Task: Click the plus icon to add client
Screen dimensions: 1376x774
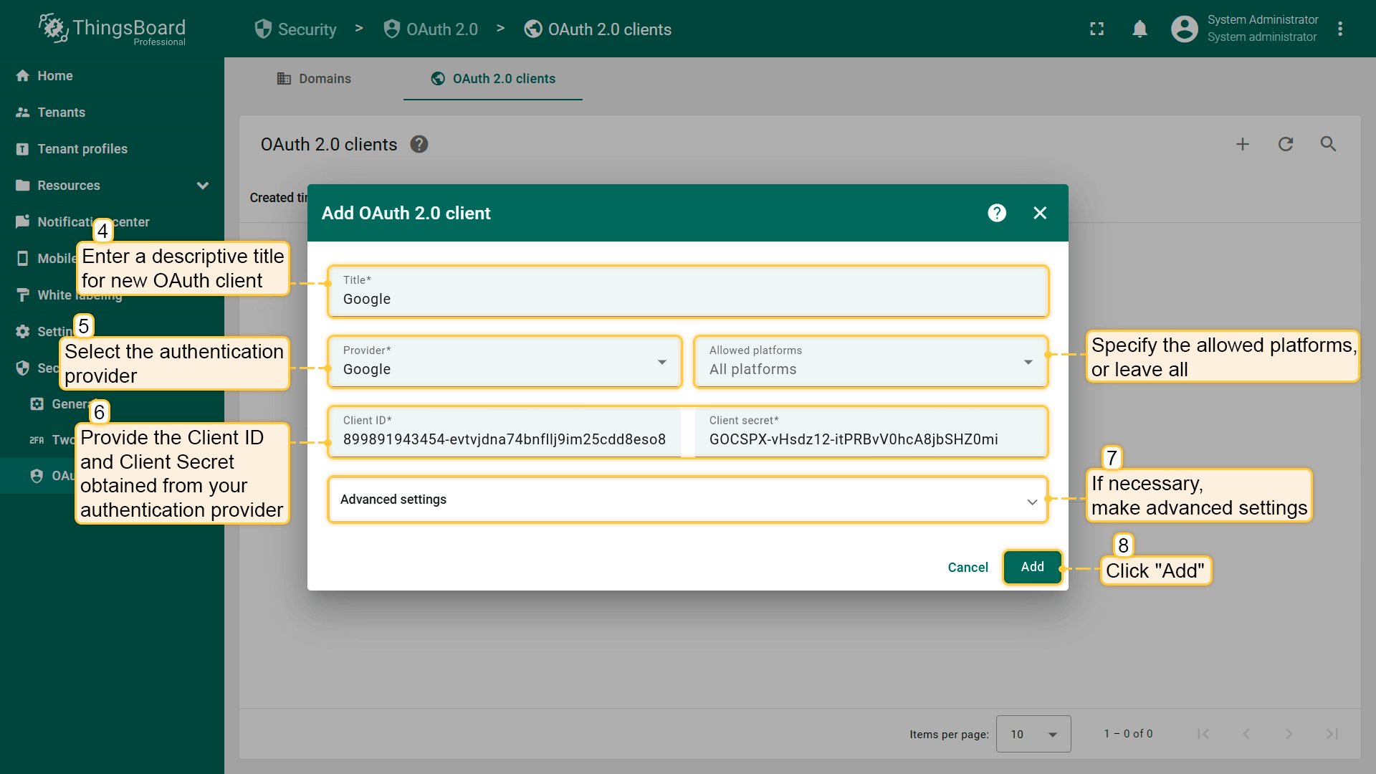Action: tap(1243, 144)
